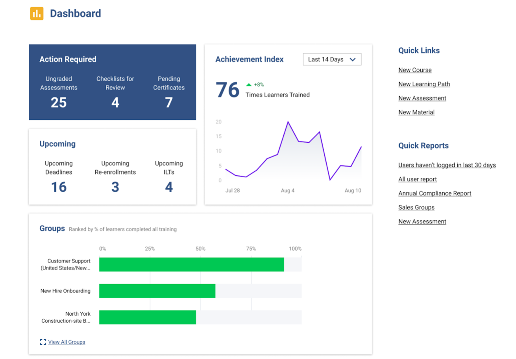The width and height of the screenshot is (516, 359).
Task: Click the New Hire Onboarding progress bar
Action: [x=200, y=291]
